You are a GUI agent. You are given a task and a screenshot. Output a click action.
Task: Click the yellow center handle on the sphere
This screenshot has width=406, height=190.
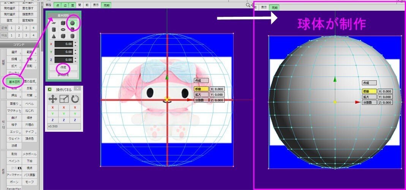(335, 102)
